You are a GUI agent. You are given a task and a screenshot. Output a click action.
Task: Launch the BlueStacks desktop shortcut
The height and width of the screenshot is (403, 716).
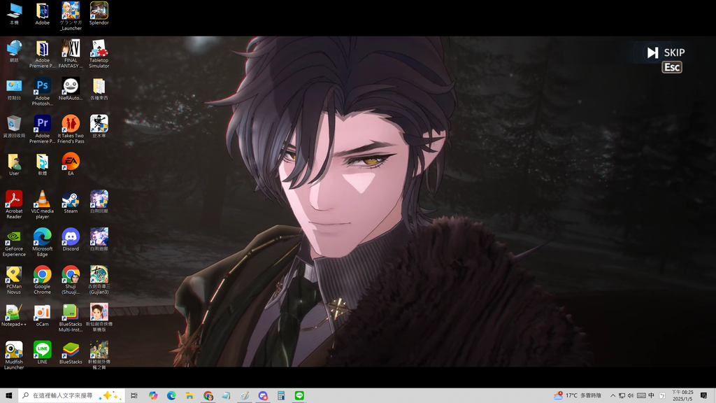pos(71,353)
